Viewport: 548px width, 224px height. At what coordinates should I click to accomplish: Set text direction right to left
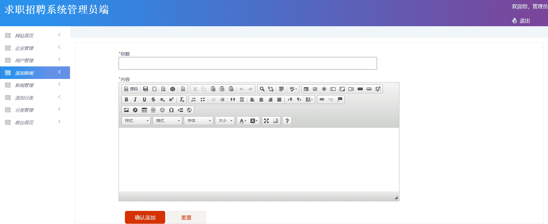(x=299, y=99)
